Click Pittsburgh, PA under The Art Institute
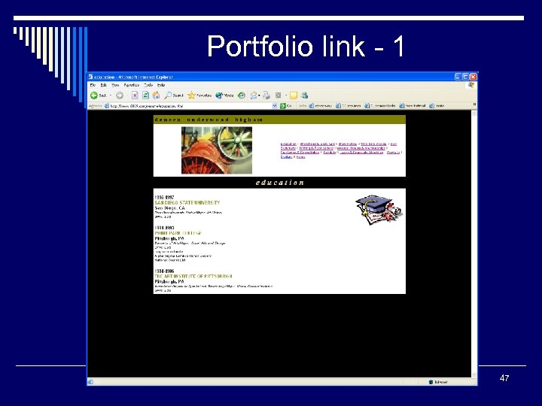 [169, 281]
